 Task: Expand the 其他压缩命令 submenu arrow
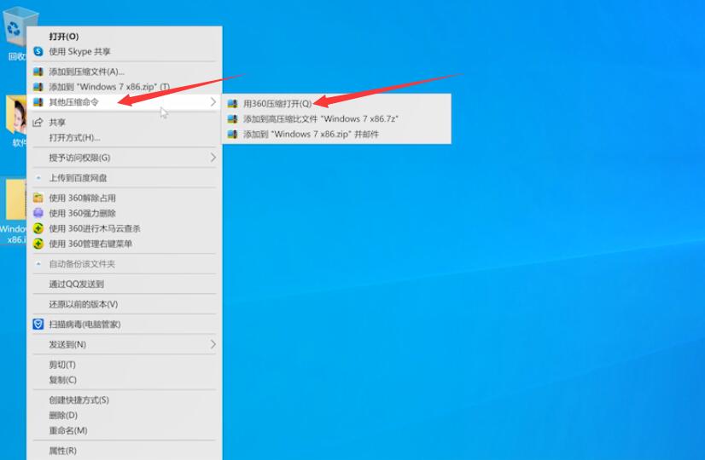(x=213, y=102)
